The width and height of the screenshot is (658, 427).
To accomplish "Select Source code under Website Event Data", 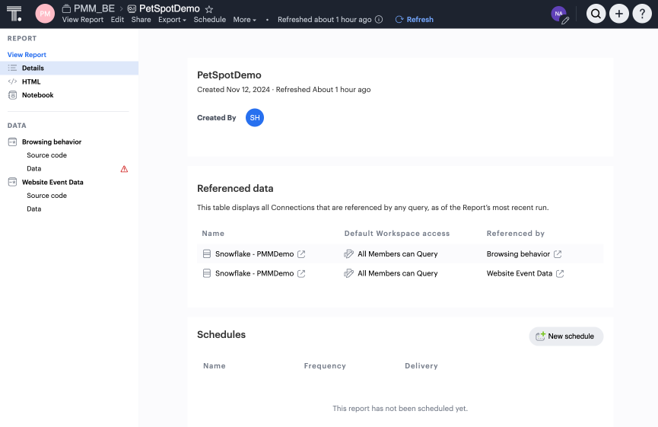I will [x=46, y=196].
